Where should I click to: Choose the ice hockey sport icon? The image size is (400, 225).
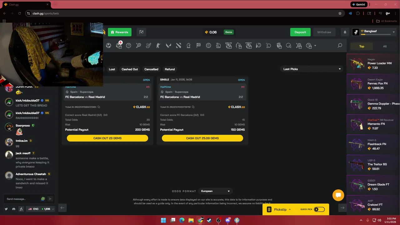148,46
